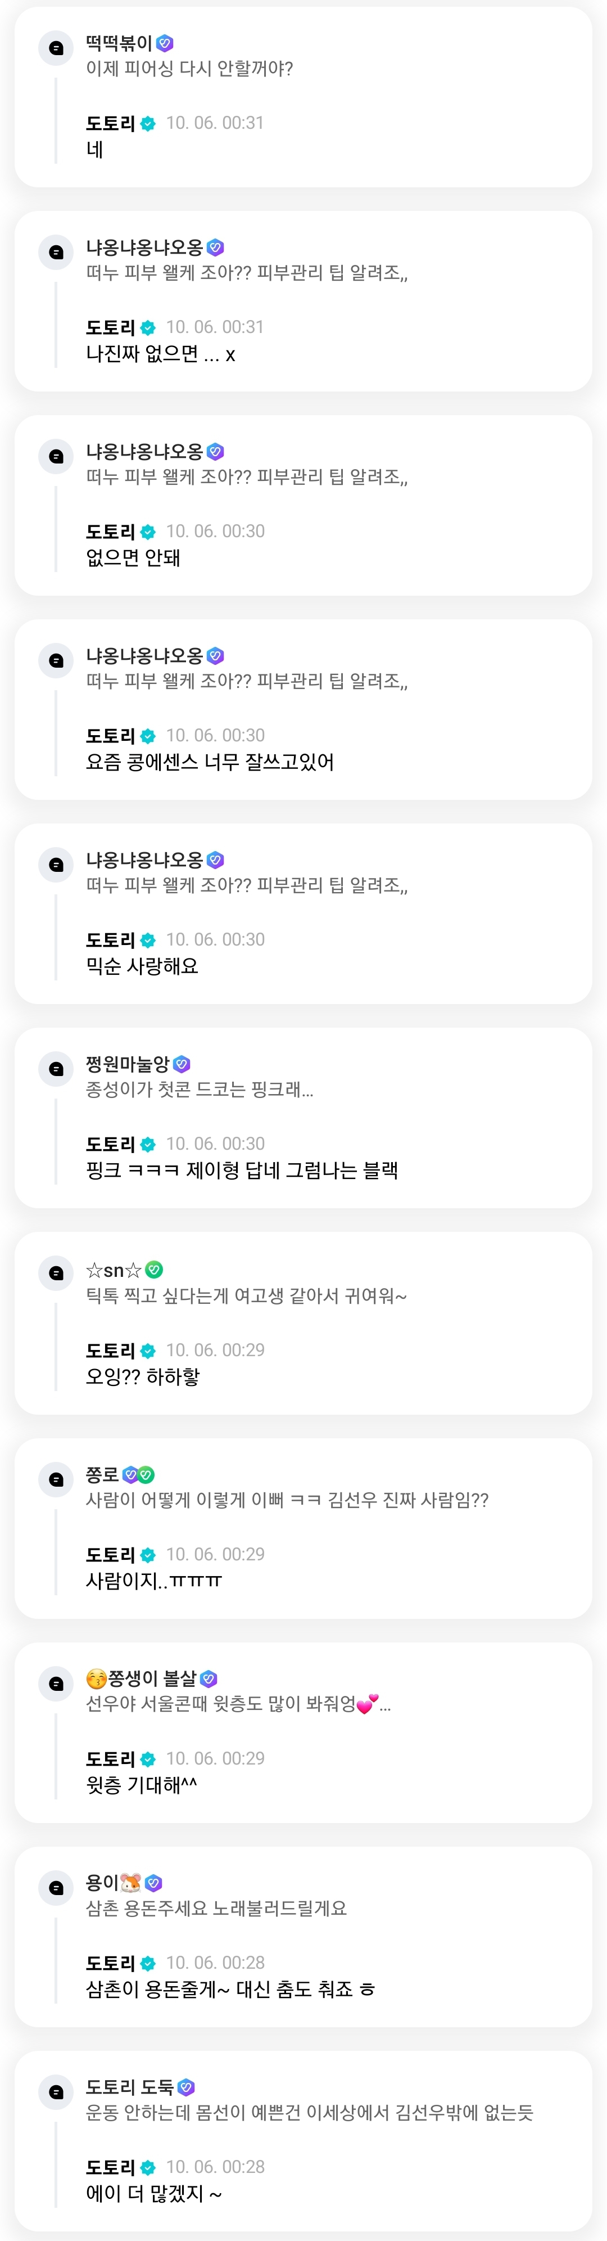This screenshot has width=607, height=2241.
Task: Open 용이 user profile name
Action: coord(101,1883)
